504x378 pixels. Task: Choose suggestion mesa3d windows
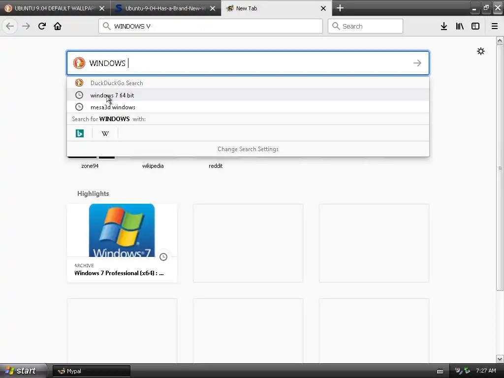pyautogui.click(x=248, y=107)
